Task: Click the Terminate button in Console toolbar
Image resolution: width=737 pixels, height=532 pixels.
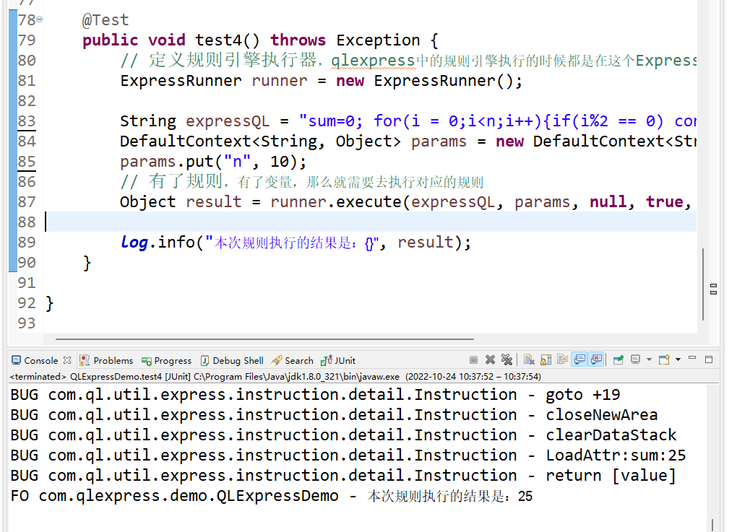Action: click(x=474, y=359)
